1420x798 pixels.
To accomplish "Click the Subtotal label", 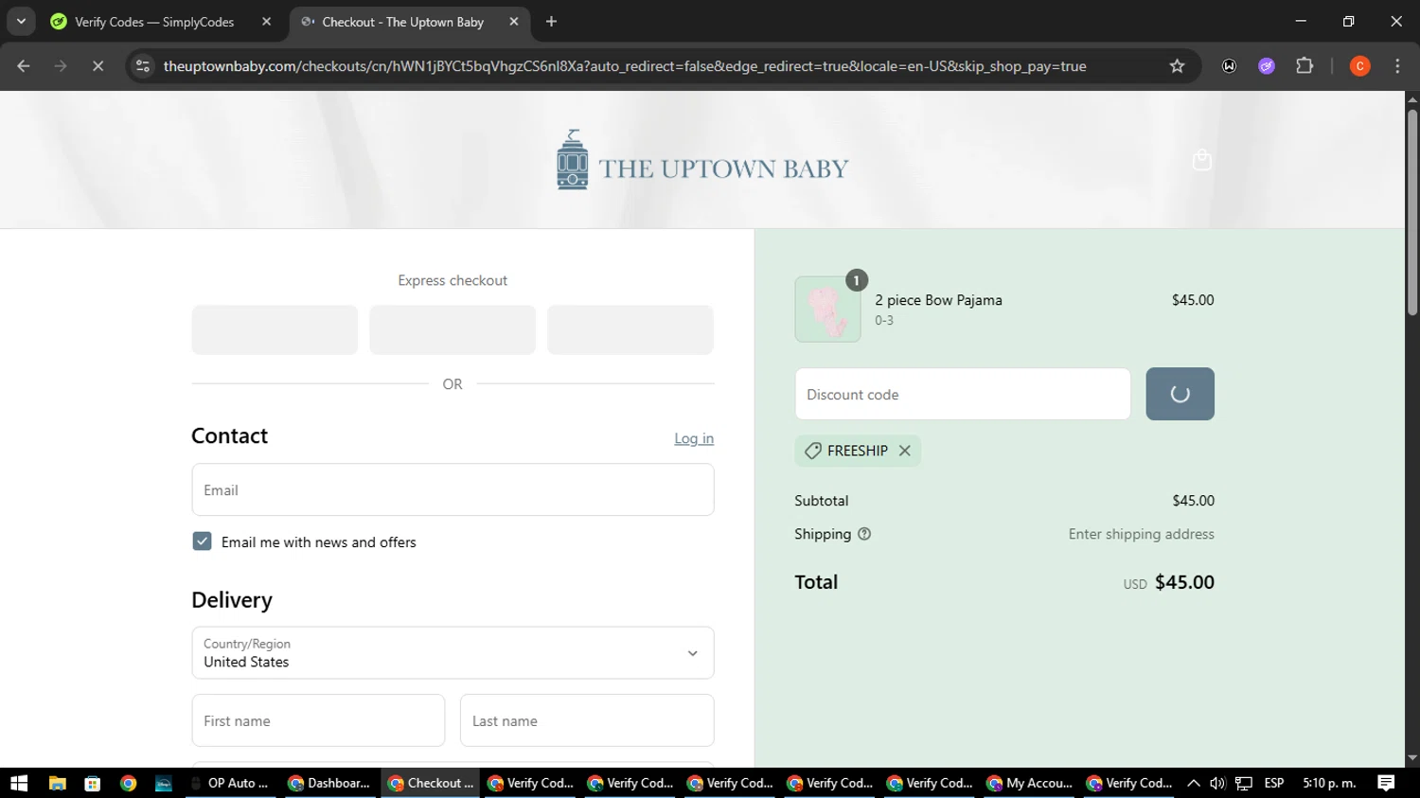I will pyautogui.click(x=822, y=501).
